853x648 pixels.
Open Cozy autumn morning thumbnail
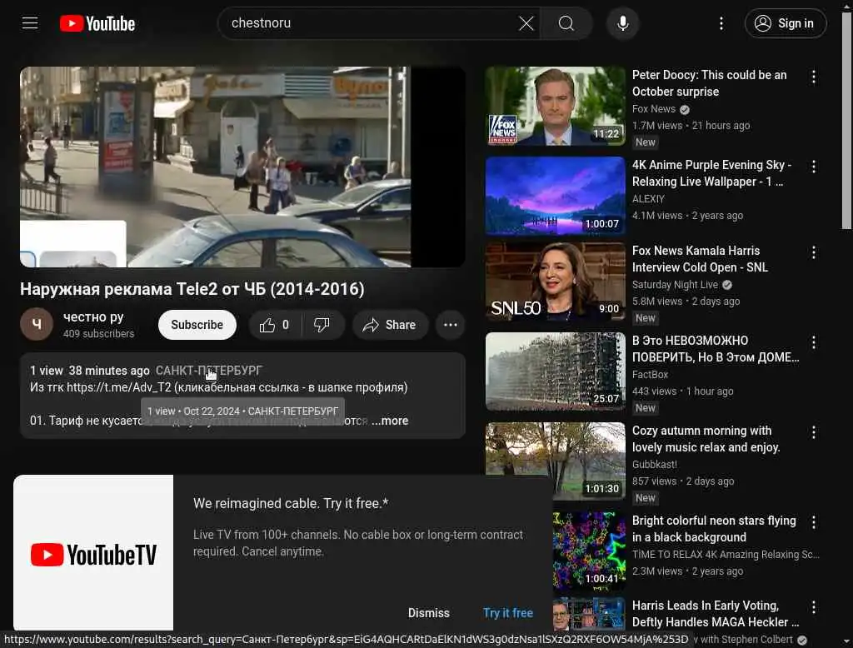point(556,461)
